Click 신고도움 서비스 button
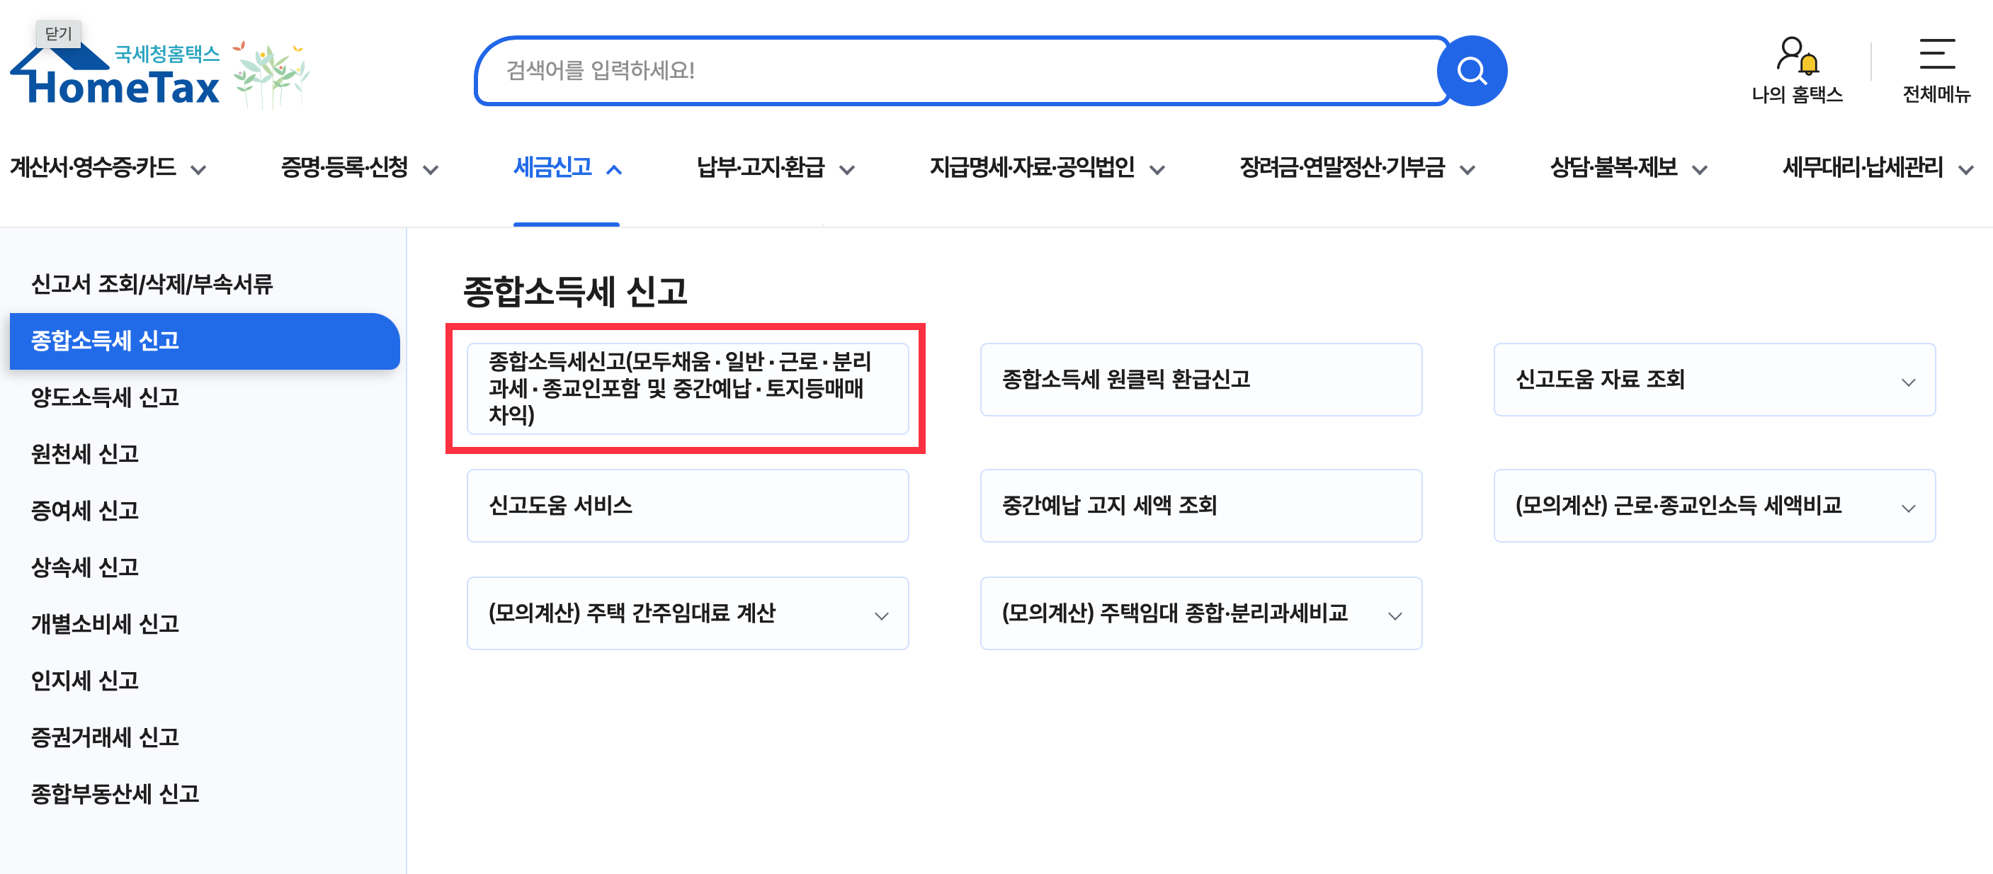1993x874 pixels. tap(687, 506)
